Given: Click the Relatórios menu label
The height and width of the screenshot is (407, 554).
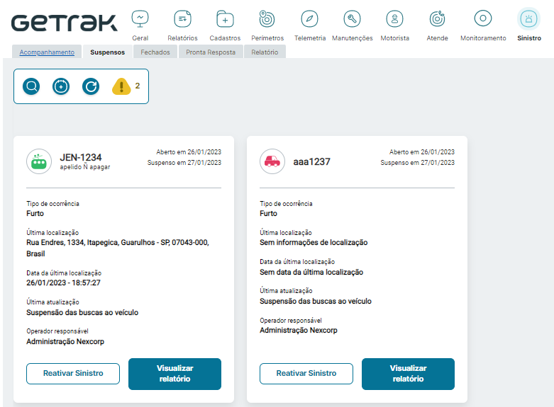Looking at the screenshot, I should click(x=183, y=38).
